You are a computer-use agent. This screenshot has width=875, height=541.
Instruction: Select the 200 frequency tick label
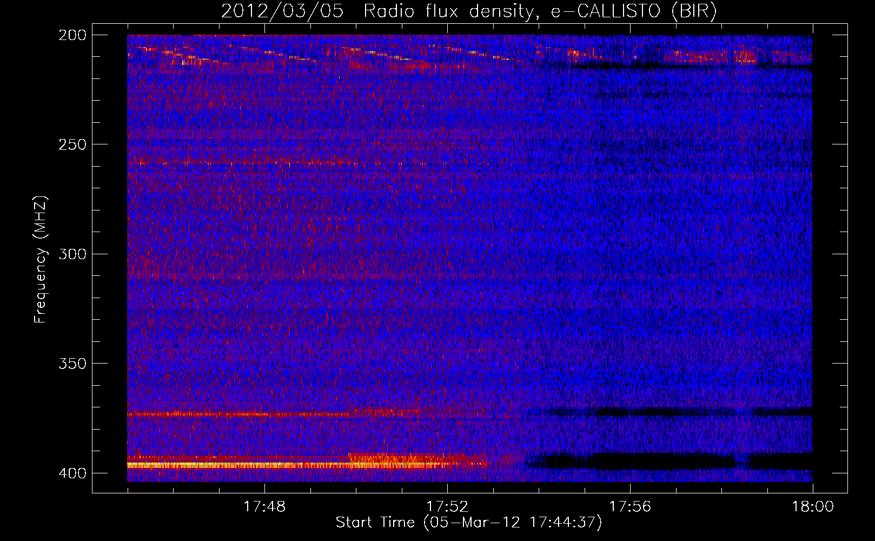pyautogui.click(x=72, y=35)
